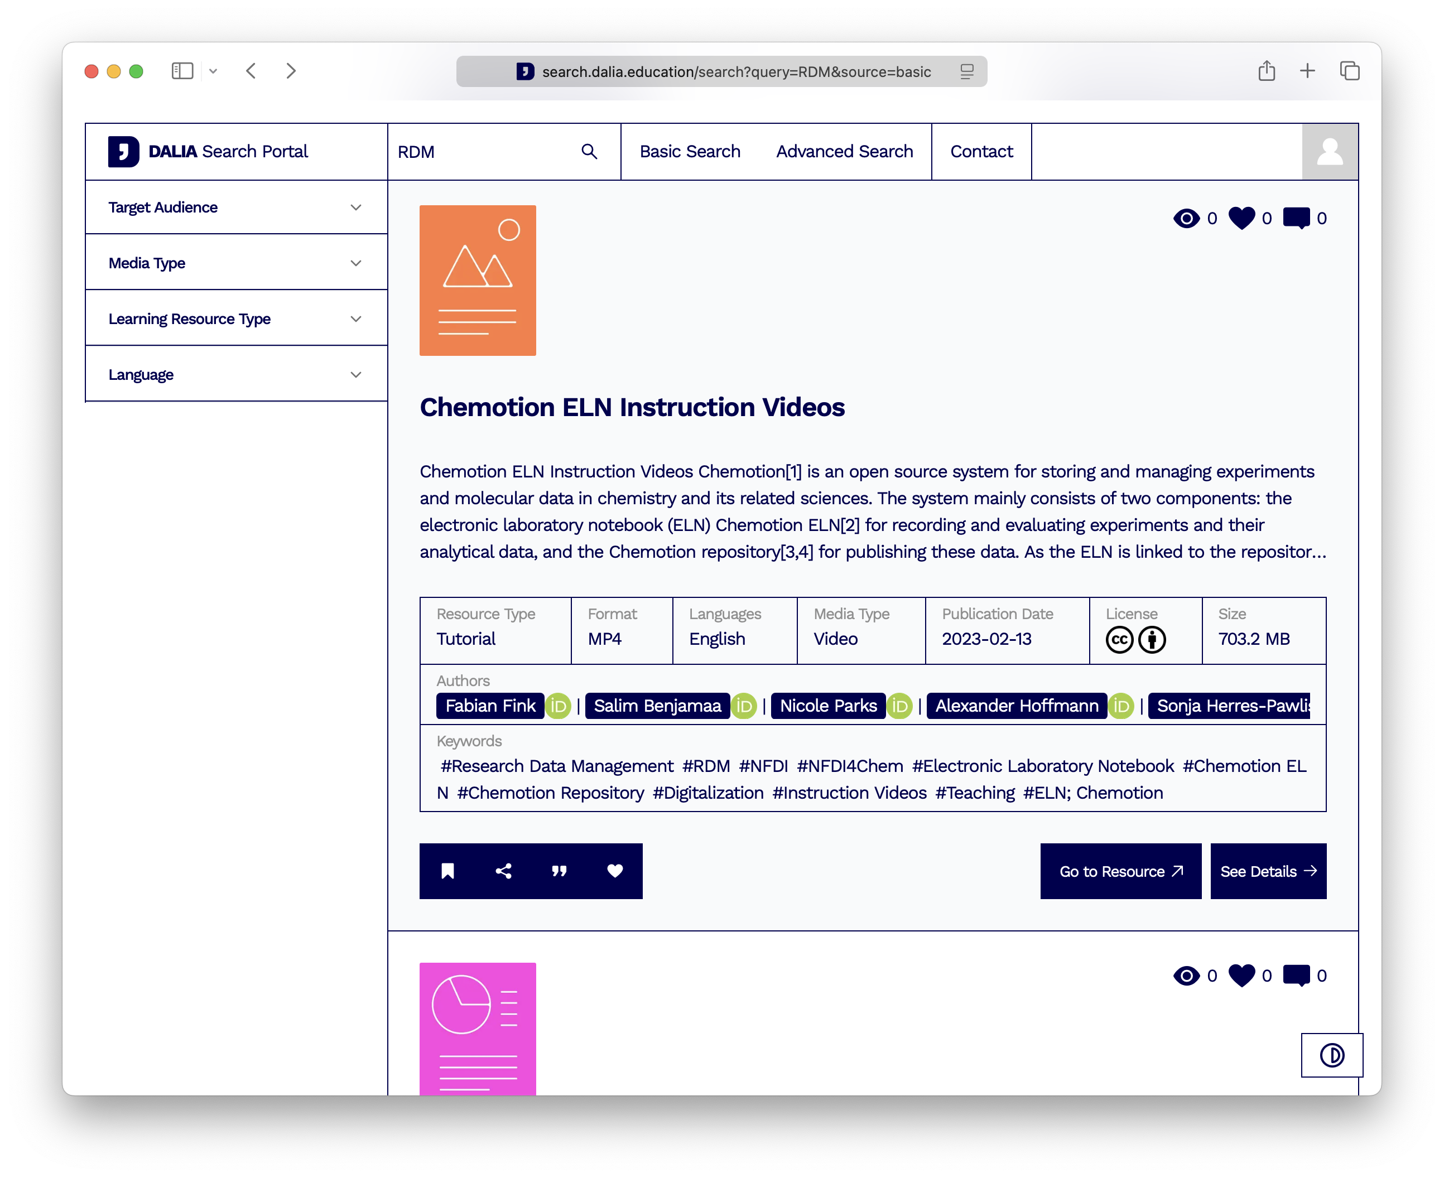This screenshot has height=1178, width=1444.
Task: Click the RDM search input field
Action: [482, 152]
